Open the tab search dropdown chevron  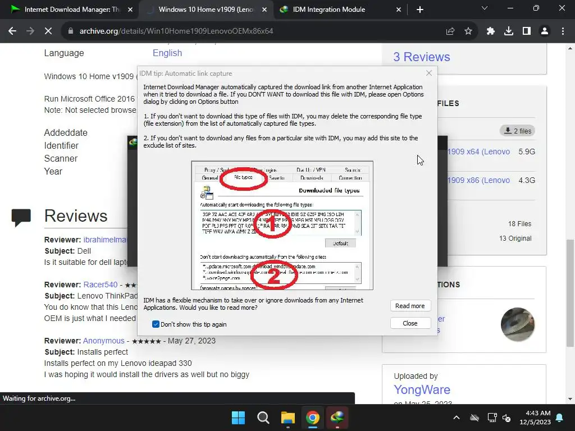point(485,8)
